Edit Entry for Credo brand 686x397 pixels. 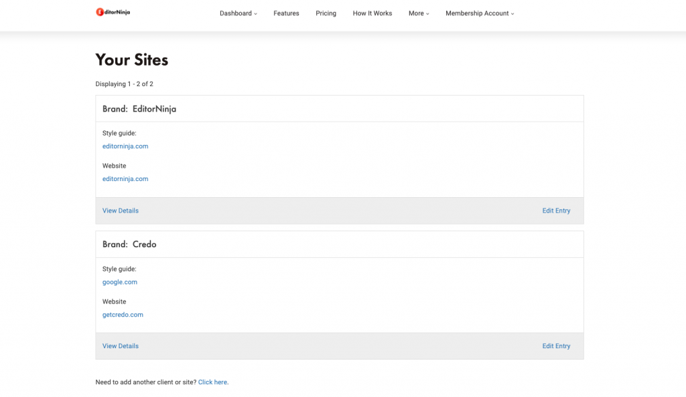coord(556,346)
